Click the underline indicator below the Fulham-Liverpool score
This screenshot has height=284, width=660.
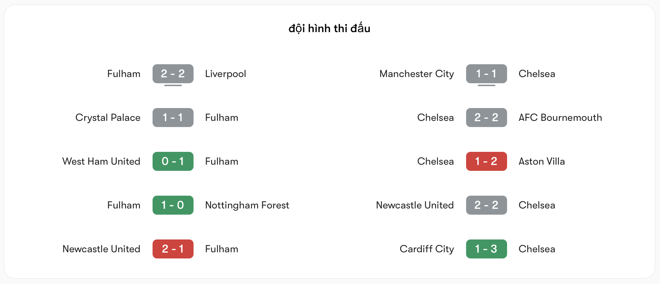coord(173,85)
